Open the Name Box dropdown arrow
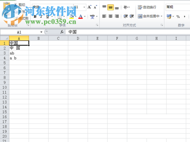190x142 pixels. [41, 32]
